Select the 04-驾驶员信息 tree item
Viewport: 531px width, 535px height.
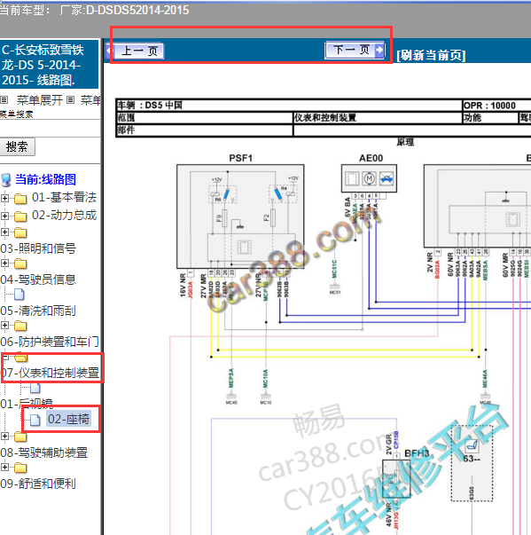point(38,279)
